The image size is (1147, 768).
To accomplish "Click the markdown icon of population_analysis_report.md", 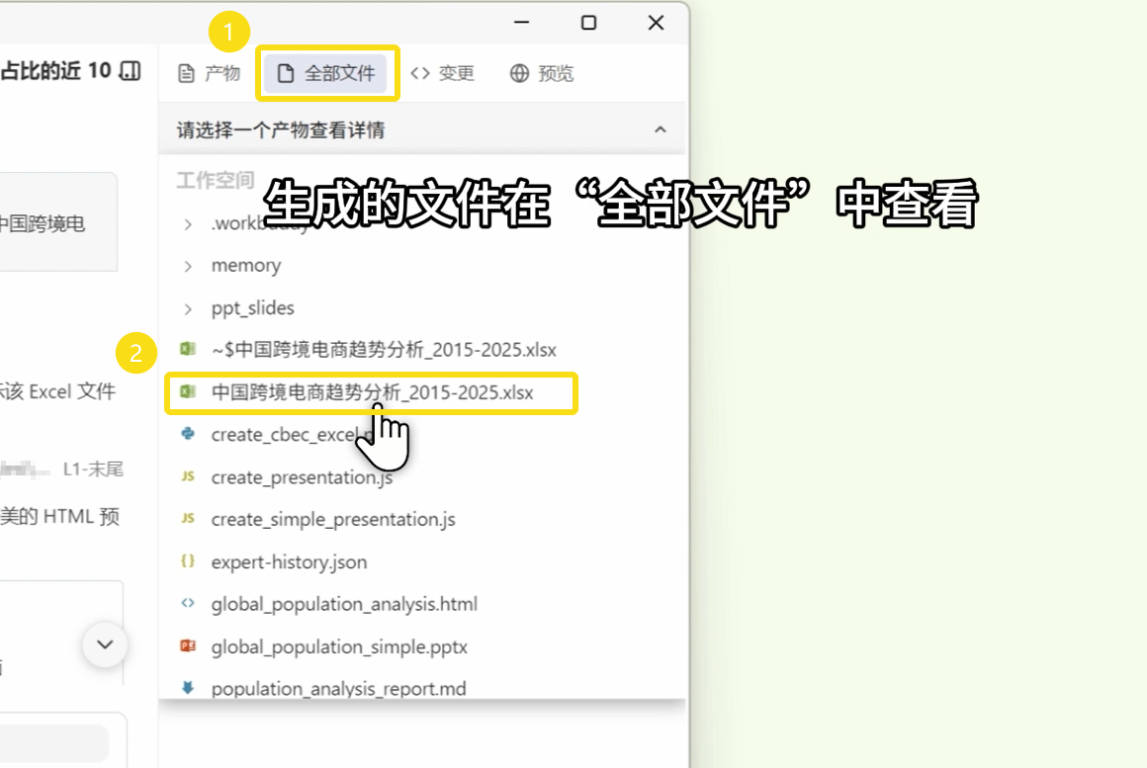I will point(186,688).
